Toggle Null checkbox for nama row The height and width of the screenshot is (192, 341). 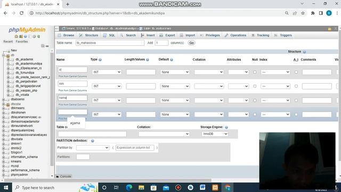[x=255, y=100]
